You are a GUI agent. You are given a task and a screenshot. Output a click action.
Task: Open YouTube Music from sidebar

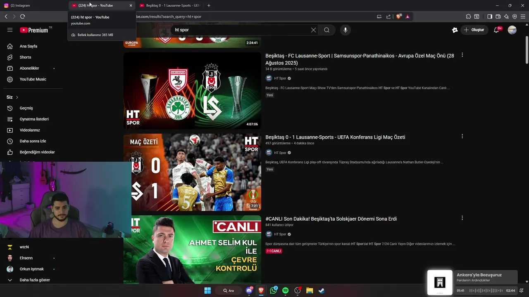[33, 79]
